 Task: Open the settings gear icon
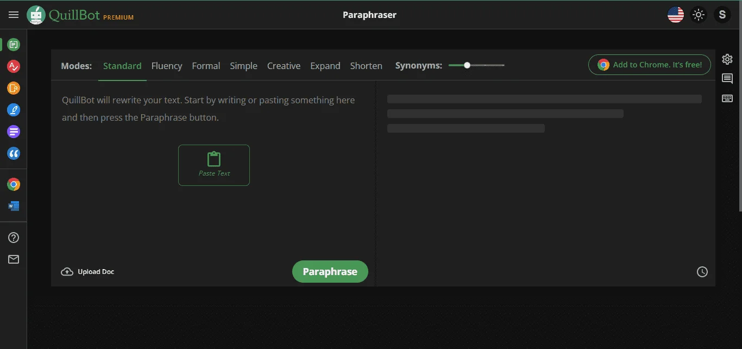(x=727, y=59)
